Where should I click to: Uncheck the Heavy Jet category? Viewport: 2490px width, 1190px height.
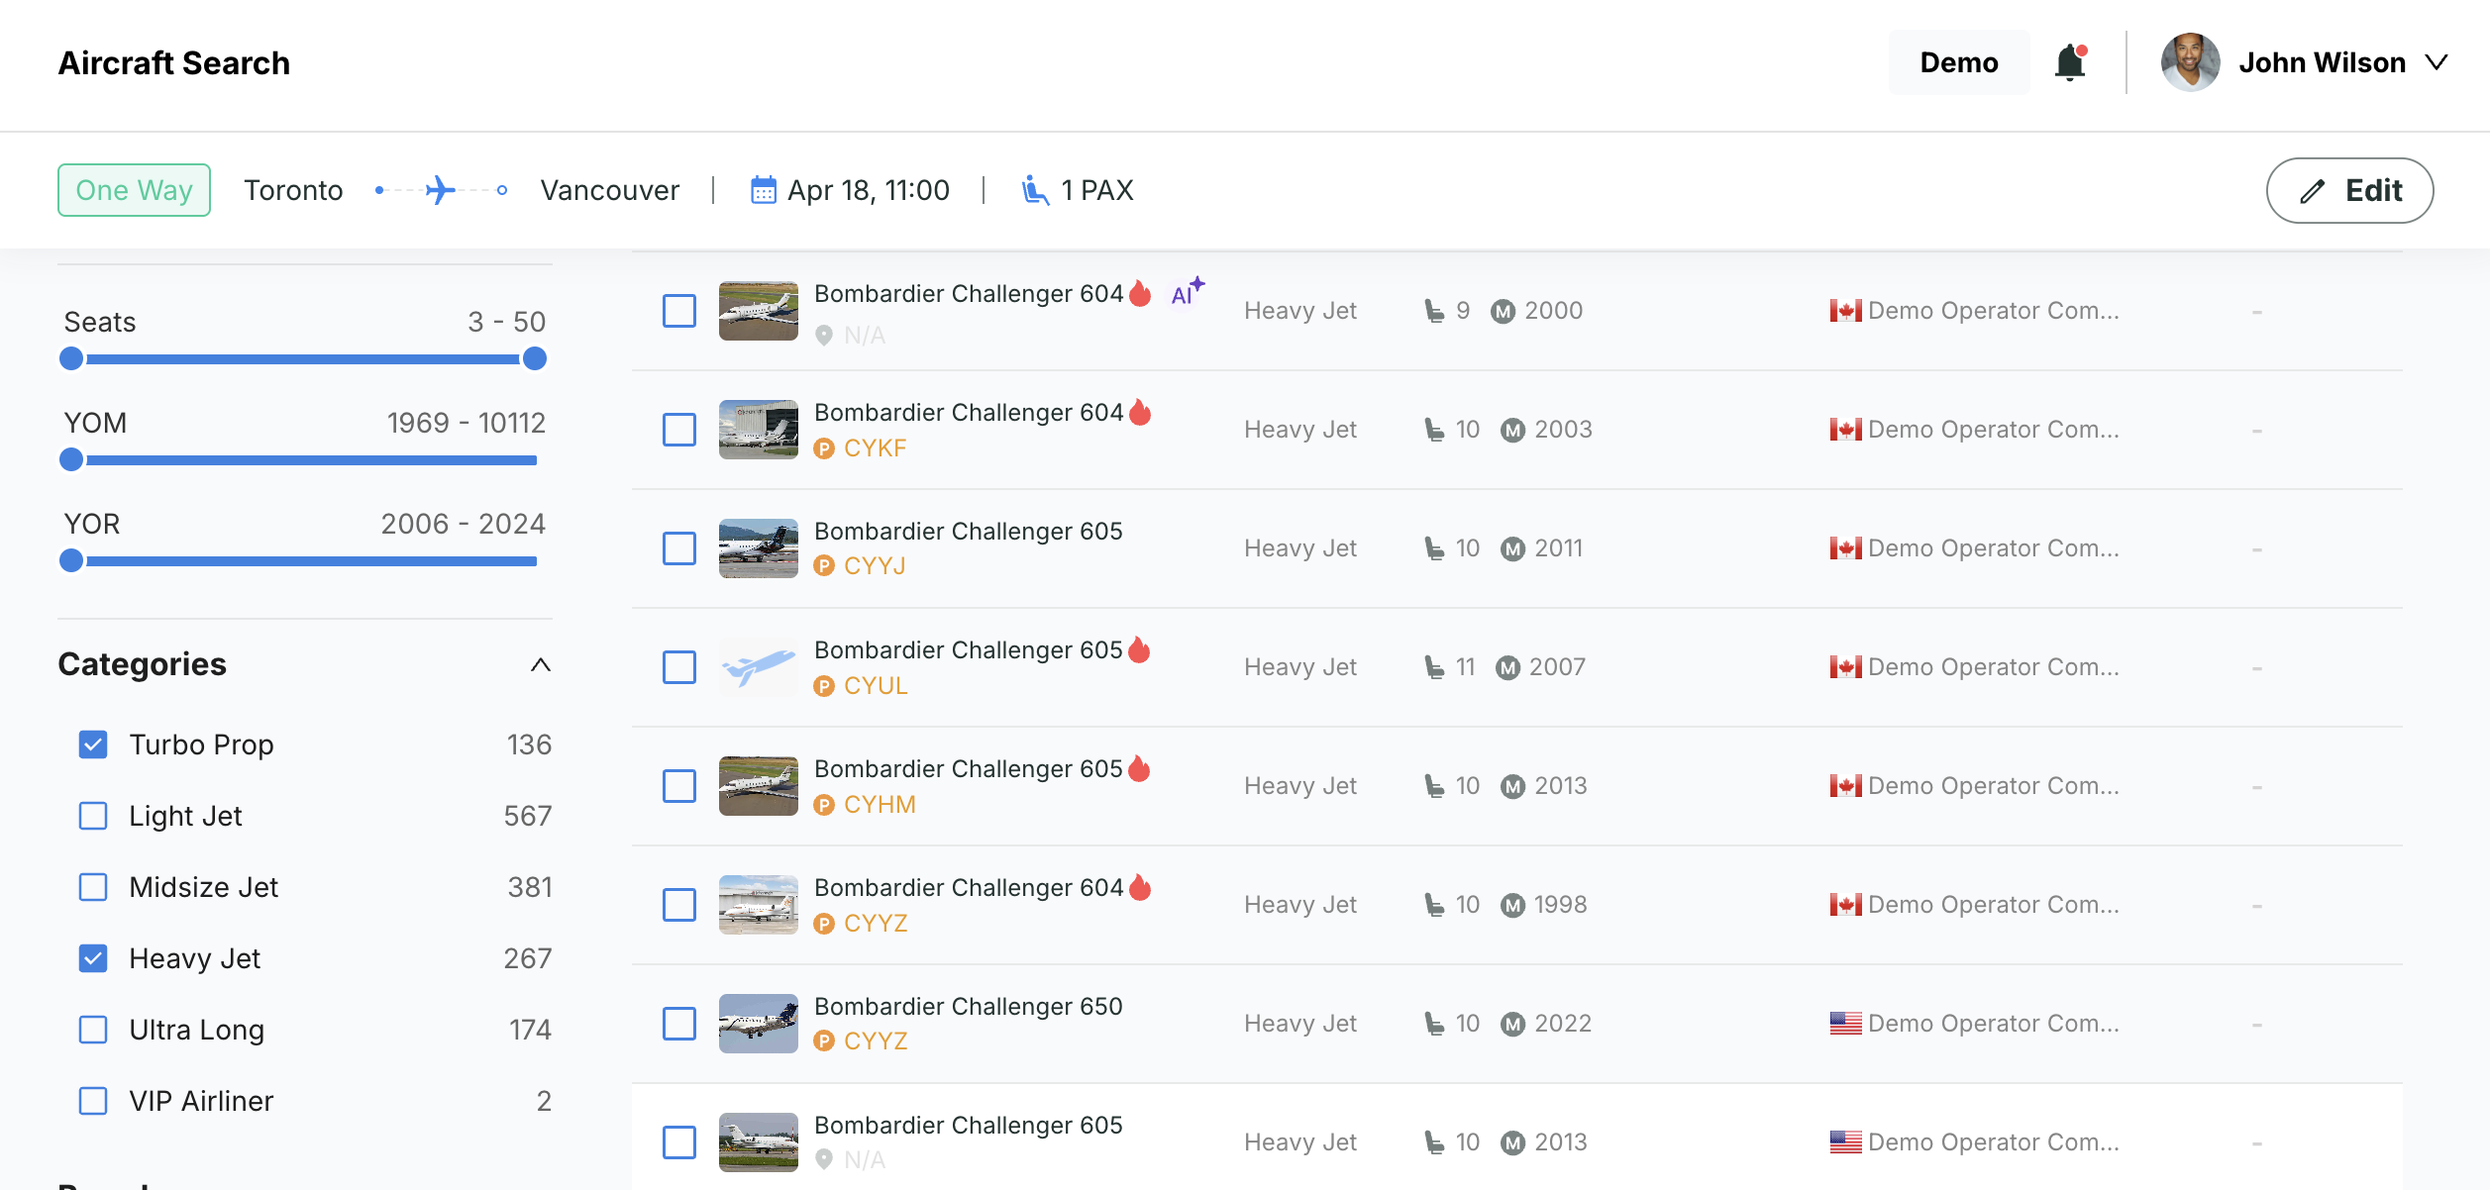[x=93, y=958]
